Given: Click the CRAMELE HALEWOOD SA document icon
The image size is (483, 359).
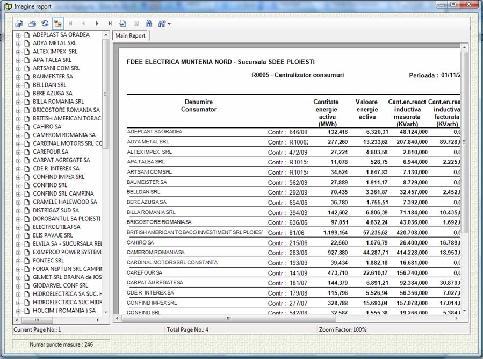Looking at the screenshot, I should pyautogui.click(x=27, y=202).
